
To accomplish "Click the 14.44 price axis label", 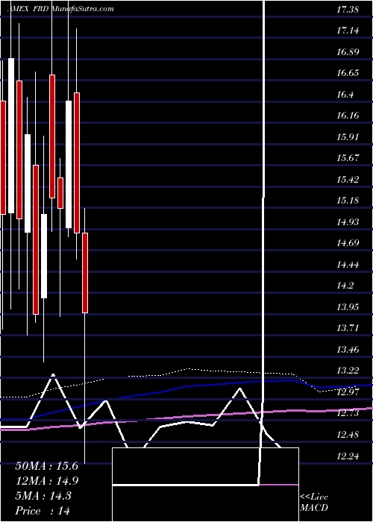I will coord(348,265).
